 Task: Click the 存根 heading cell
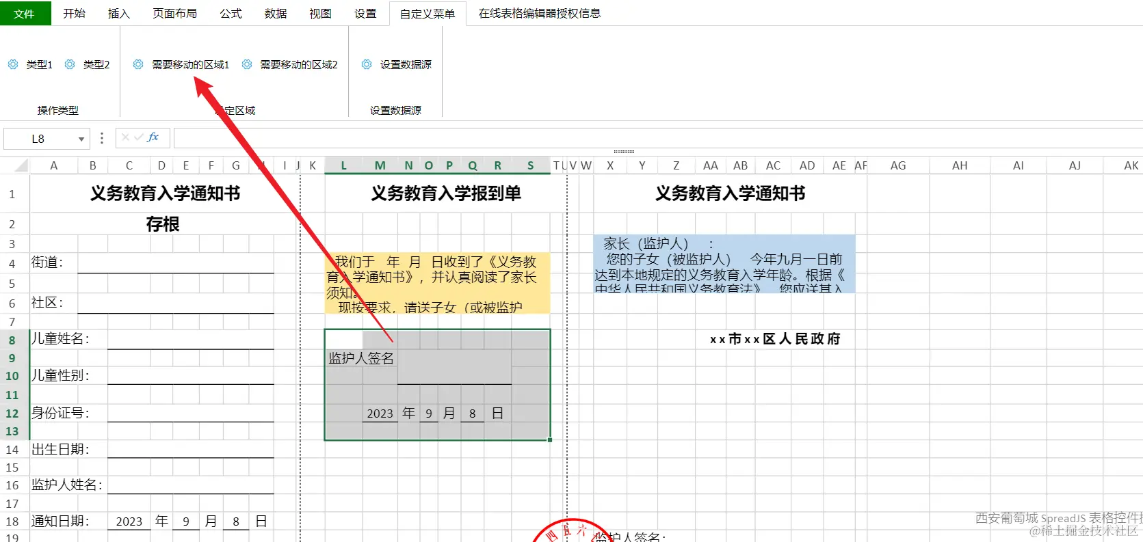pyautogui.click(x=163, y=224)
